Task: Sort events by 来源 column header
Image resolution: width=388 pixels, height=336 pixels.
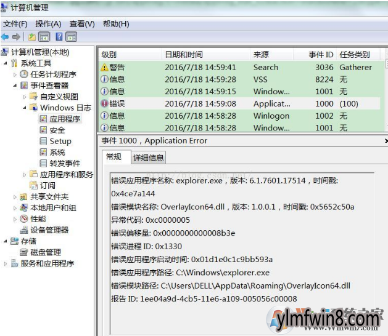Action: coord(271,54)
